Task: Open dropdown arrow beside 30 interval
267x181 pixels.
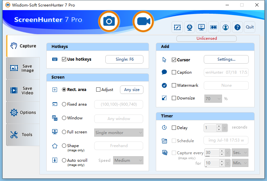Action: pyautogui.click(x=228, y=153)
